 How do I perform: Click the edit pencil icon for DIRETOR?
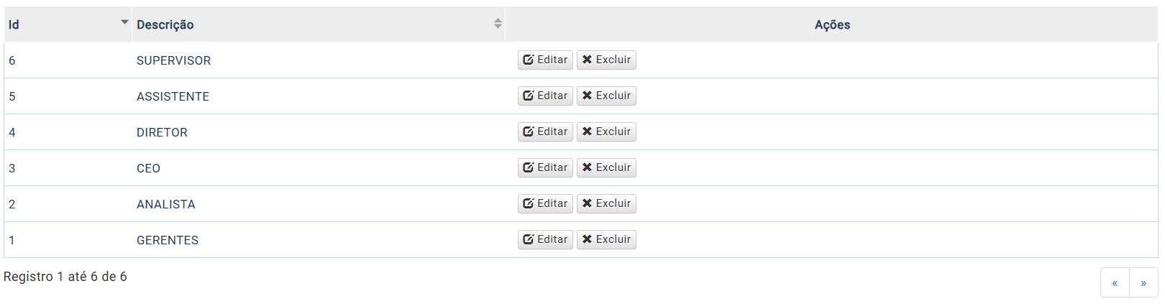click(529, 132)
